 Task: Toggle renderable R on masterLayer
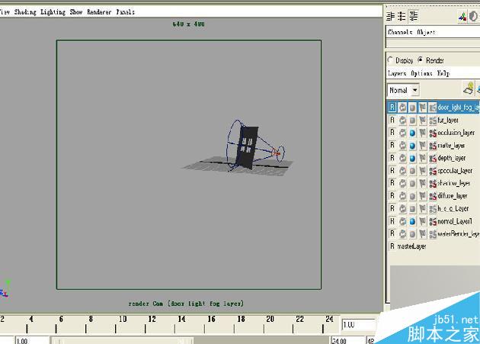392,246
